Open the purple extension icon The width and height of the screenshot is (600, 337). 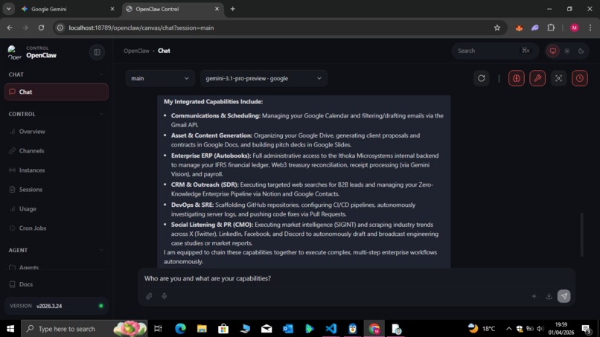point(535,28)
